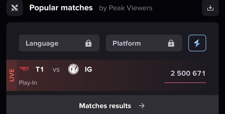Click the lock icon in the Platform filter

tap(171, 44)
